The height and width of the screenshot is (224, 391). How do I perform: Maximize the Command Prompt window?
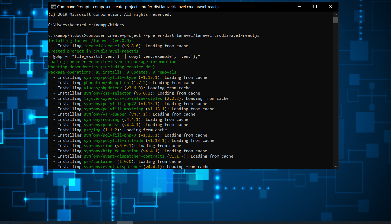[315, 7]
